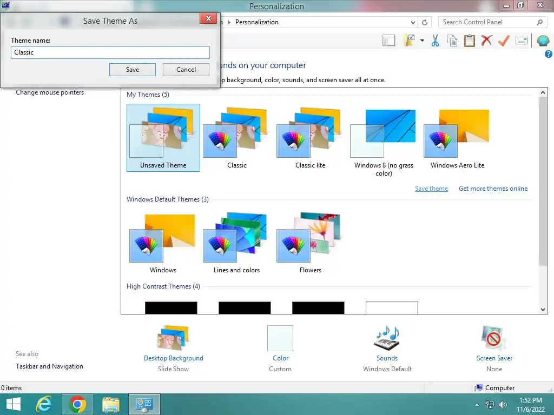Select the Classic lite theme

(x=310, y=138)
